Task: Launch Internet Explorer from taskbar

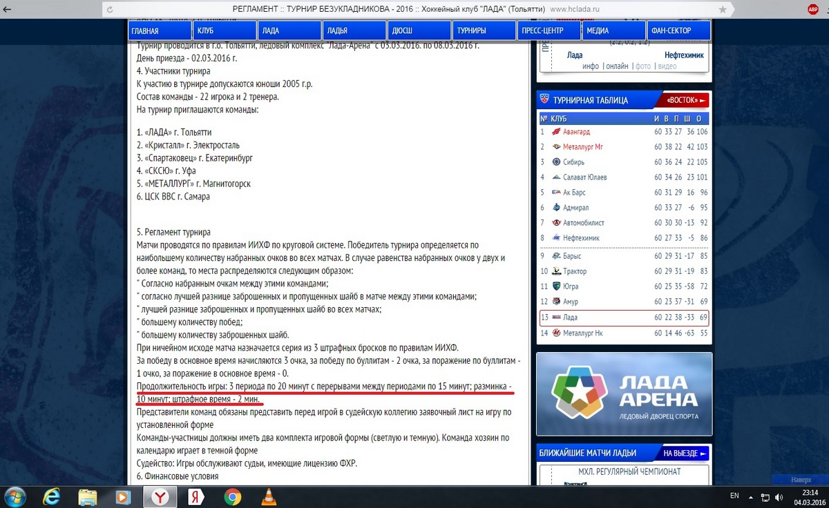Action: click(x=52, y=496)
